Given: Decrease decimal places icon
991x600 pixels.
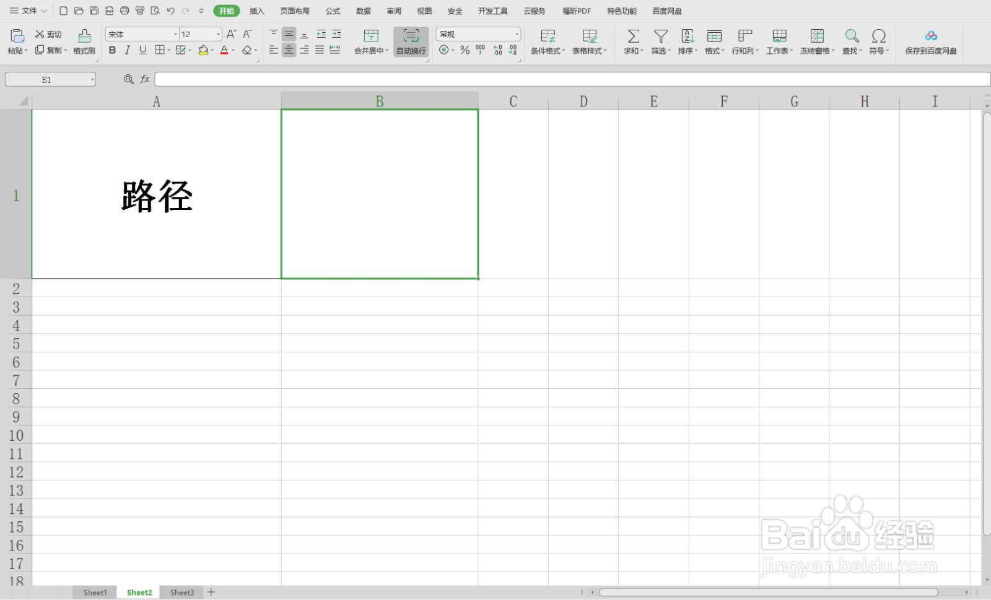Looking at the screenshot, I should pos(513,50).
